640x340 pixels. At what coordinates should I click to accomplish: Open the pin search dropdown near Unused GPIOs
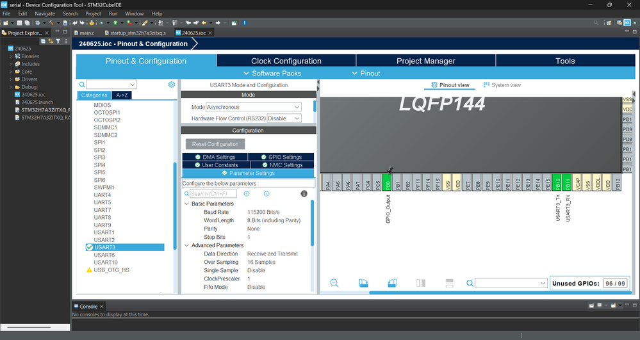coord(511,283)
